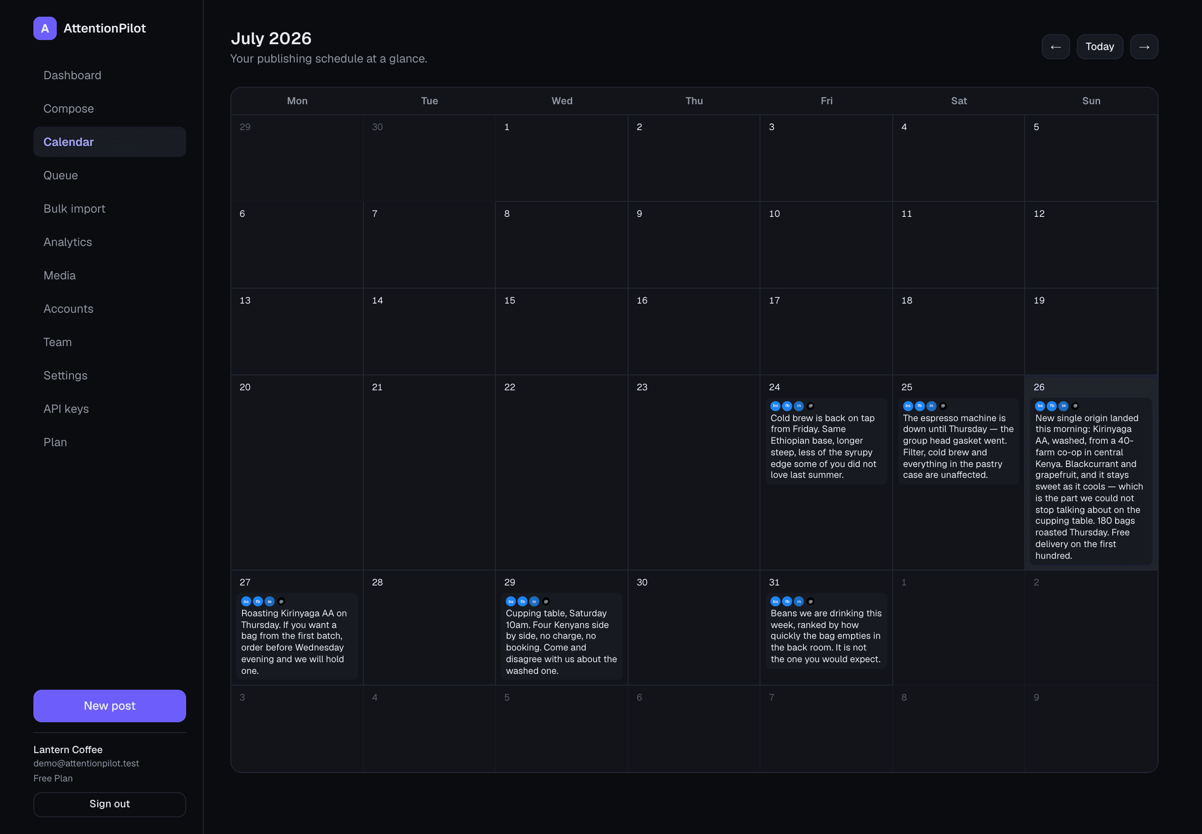Open the Roasting Kirinyaga AA post
Image resolution: width=1202 pixels, height=834 pixels.
coord(297,636)
